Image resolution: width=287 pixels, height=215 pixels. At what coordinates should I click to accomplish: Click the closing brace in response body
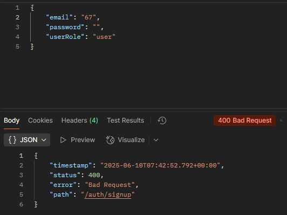pos(36,204)
